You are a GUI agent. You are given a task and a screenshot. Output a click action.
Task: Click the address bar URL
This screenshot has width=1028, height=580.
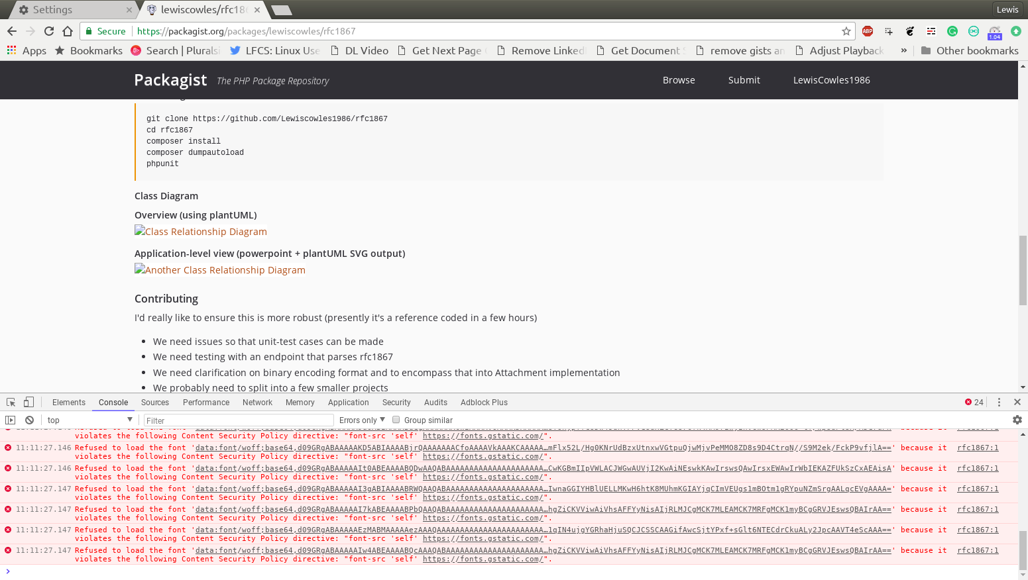[x=246, y=31]
